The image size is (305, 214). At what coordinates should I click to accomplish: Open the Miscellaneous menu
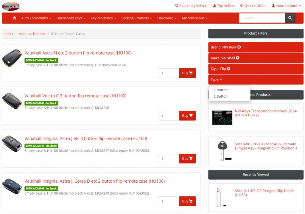(195, 18)
